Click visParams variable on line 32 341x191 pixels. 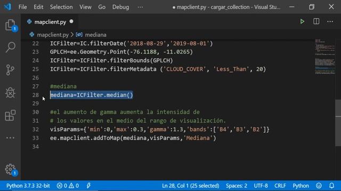[65, 129]
